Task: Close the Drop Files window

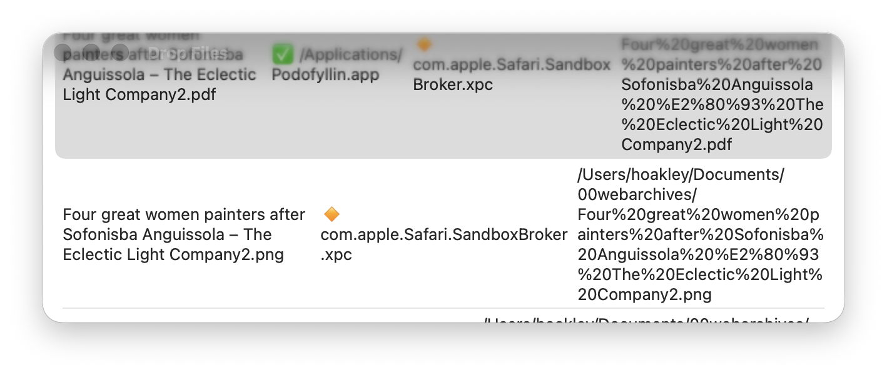Action: 63,52
